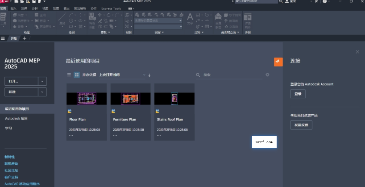Select the Circle draw tool
This screenshot has width=365, height=187.
pos(71,21)
